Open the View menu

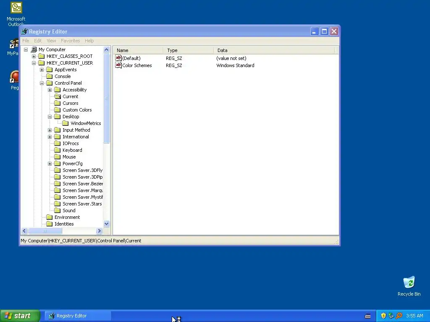(51, 41)
